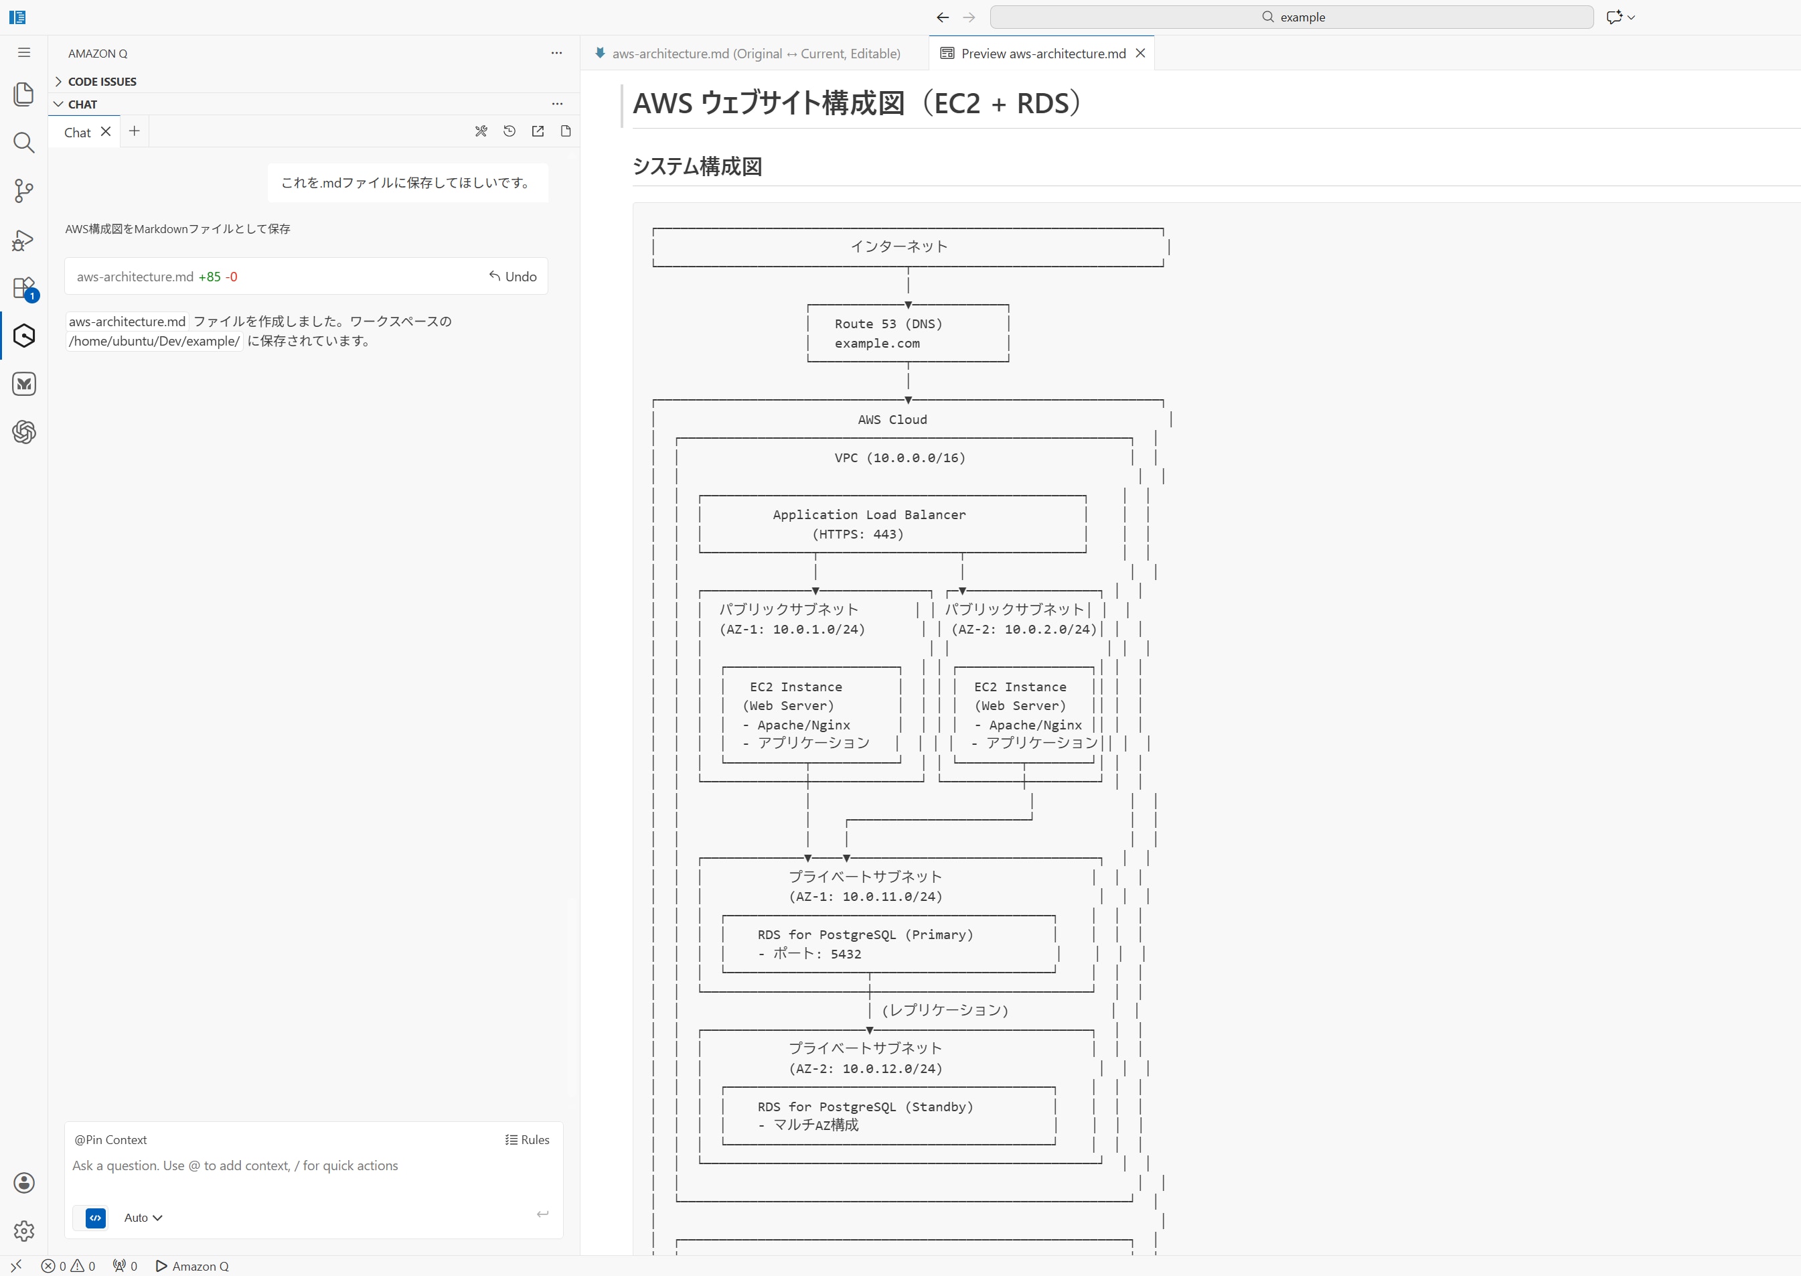
Task: Click the Rules button
Action: point(527,1139)
